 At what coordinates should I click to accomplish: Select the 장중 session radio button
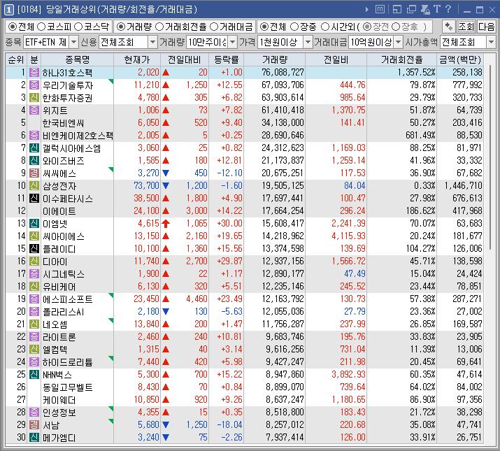[294, 27]
